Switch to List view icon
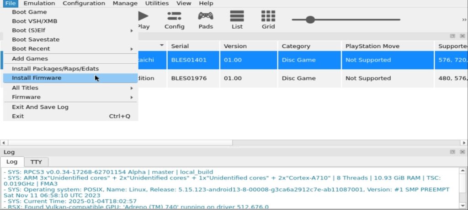The width and height of the screenshot is (468, 210). 237,20
